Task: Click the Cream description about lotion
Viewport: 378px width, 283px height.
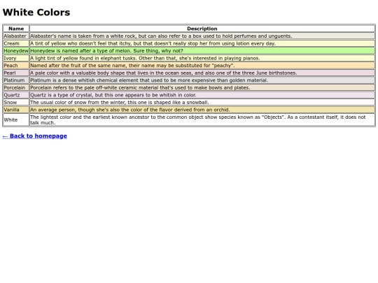Action: (202, 43)
